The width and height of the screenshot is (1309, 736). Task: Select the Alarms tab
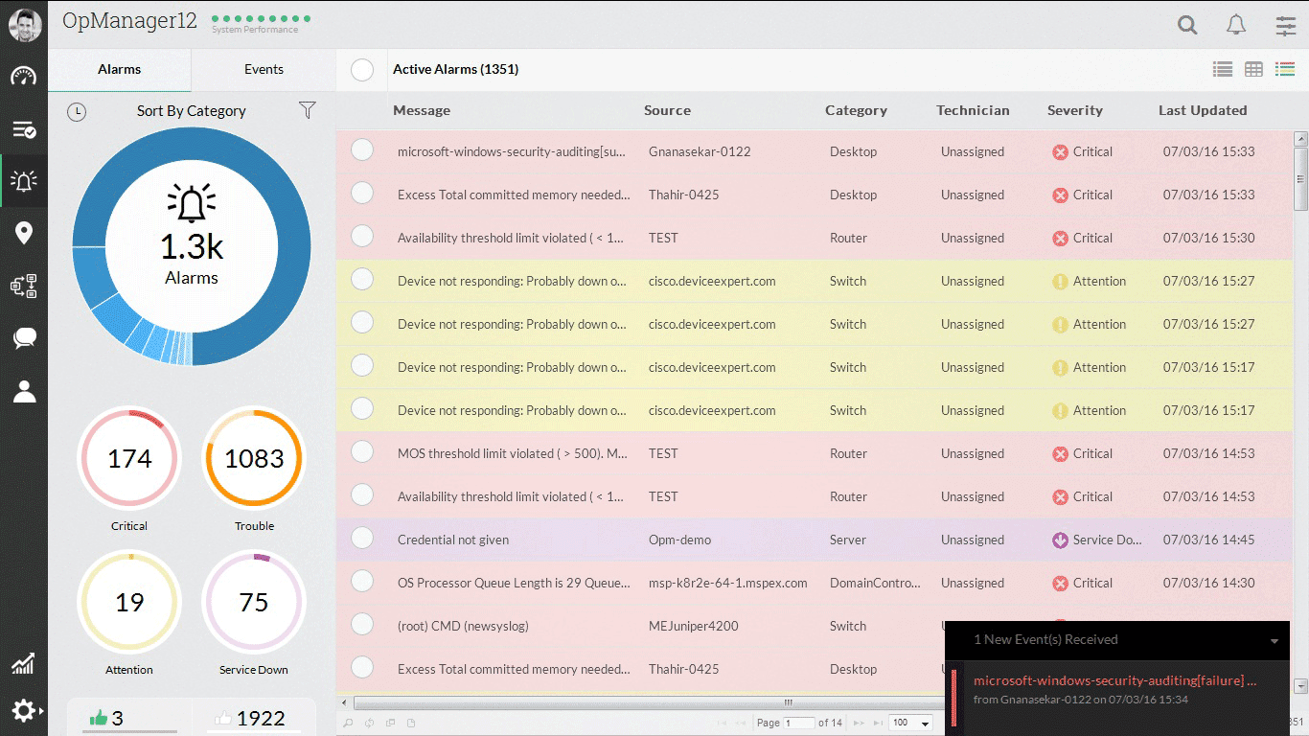pos(120,69)
